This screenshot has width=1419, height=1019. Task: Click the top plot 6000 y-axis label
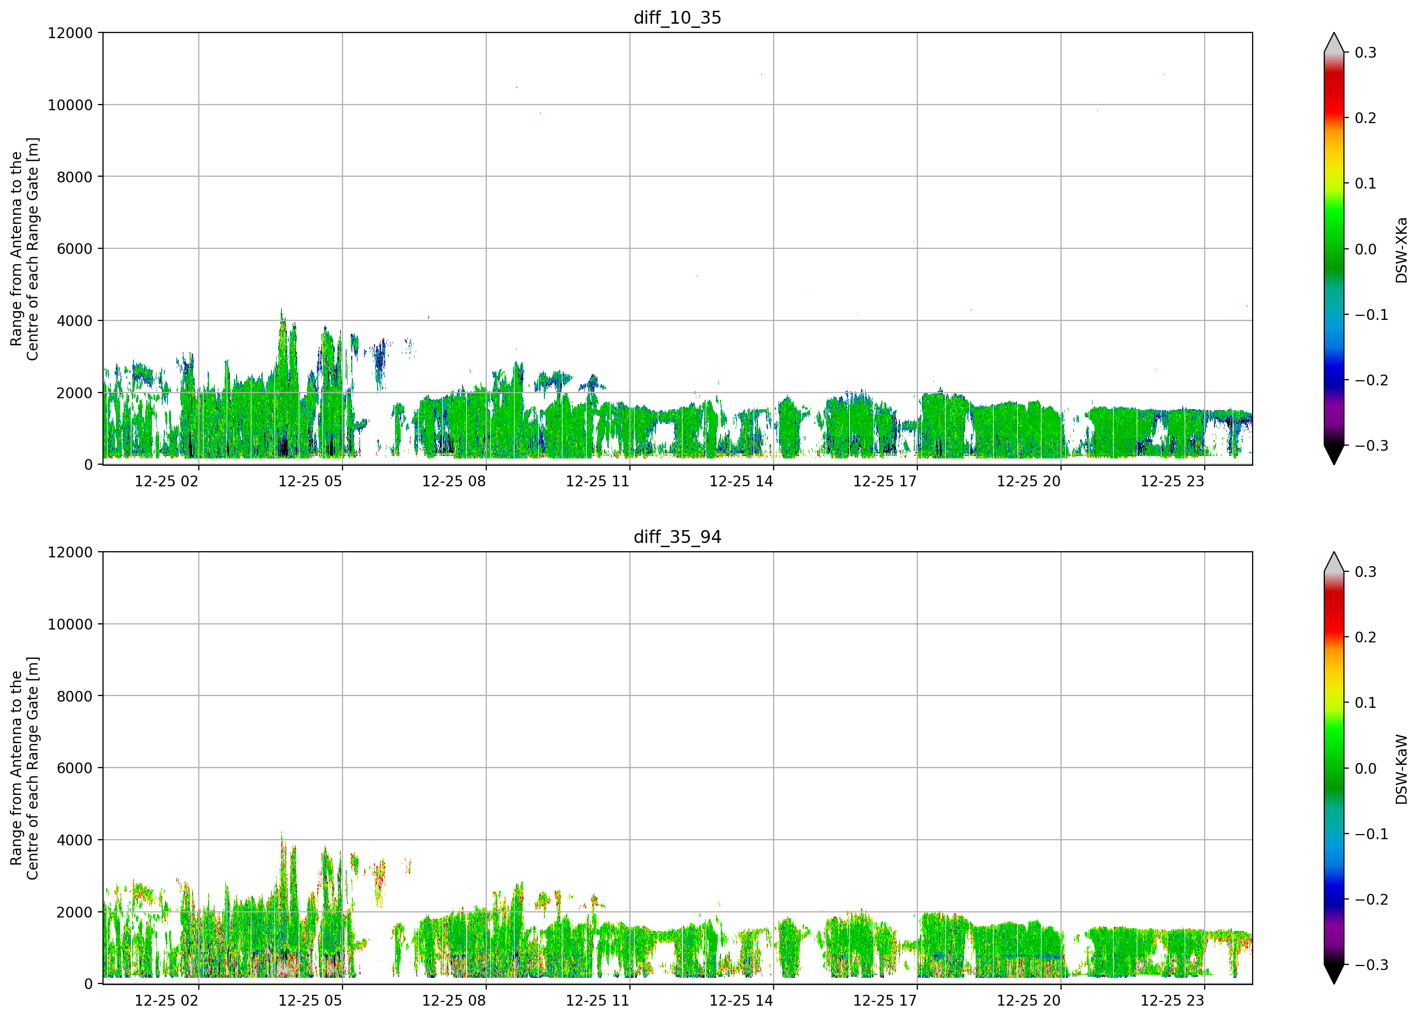pyautogui.click(x=75, y=249)
